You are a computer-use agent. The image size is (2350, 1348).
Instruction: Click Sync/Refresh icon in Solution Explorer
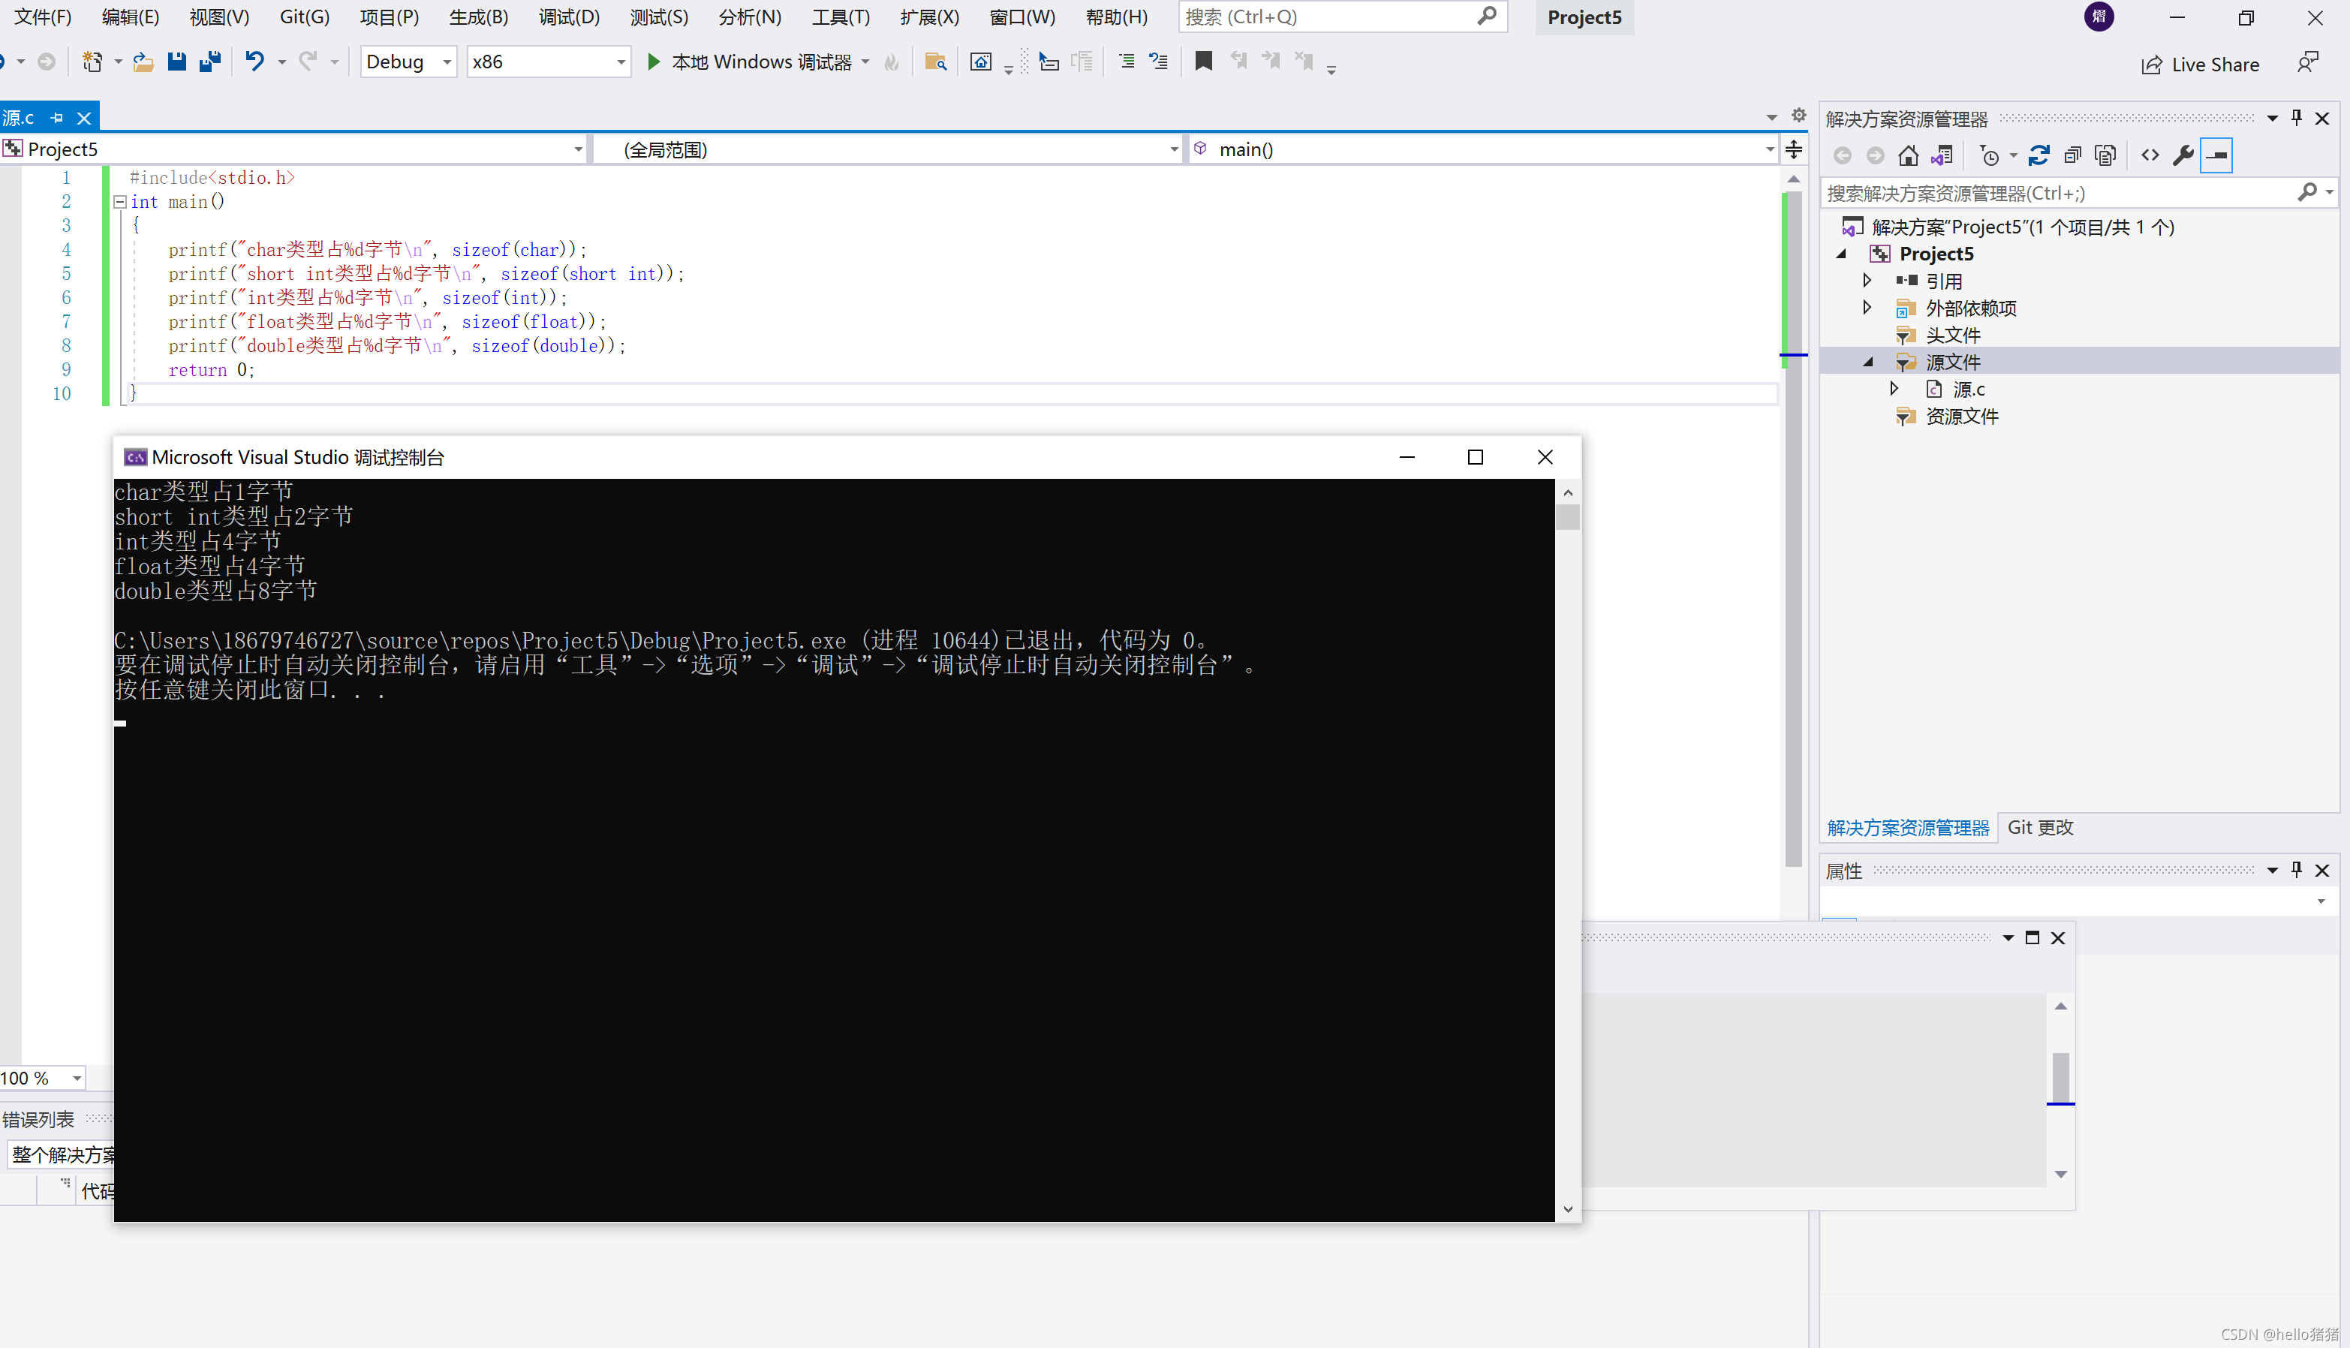coord(2038,155)
